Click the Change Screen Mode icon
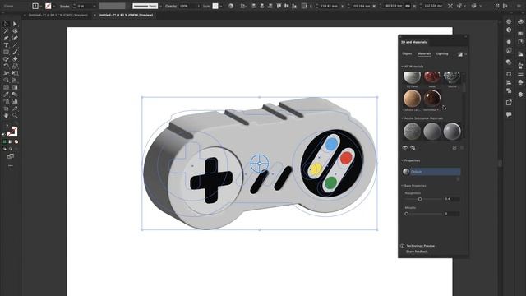Image resolution: width=526 pixels, height=296 pixels. point(11,156)
